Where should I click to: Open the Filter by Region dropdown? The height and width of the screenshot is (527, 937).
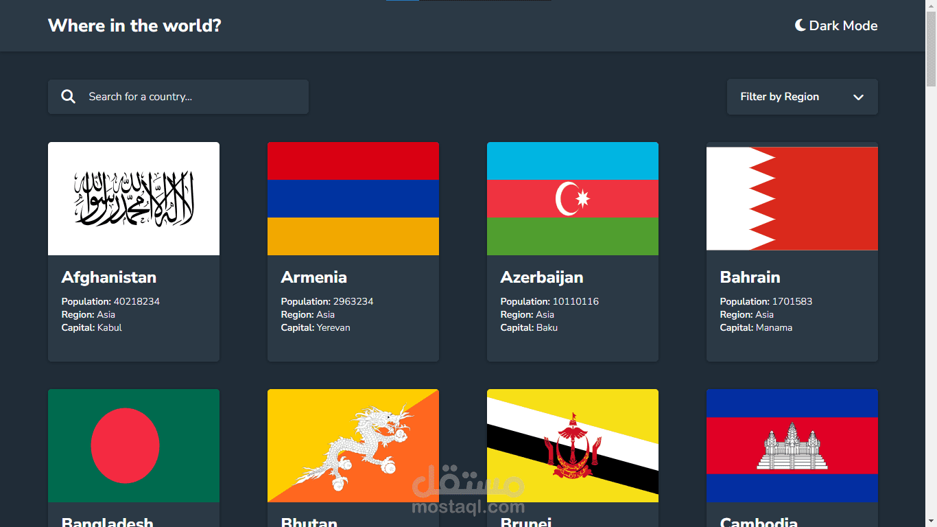click(803, 97)
